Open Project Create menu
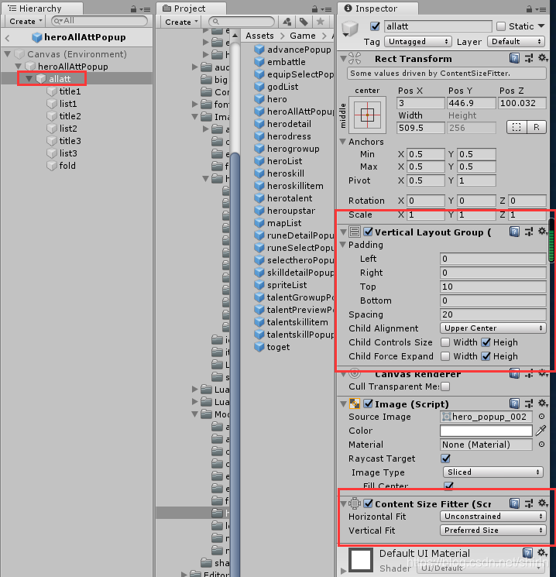This screenshot has width=556, height=577. pos(180,22)
